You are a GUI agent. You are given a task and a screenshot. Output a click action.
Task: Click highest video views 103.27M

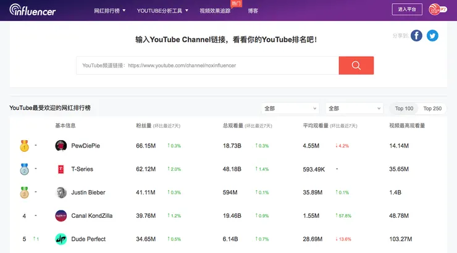400,239
